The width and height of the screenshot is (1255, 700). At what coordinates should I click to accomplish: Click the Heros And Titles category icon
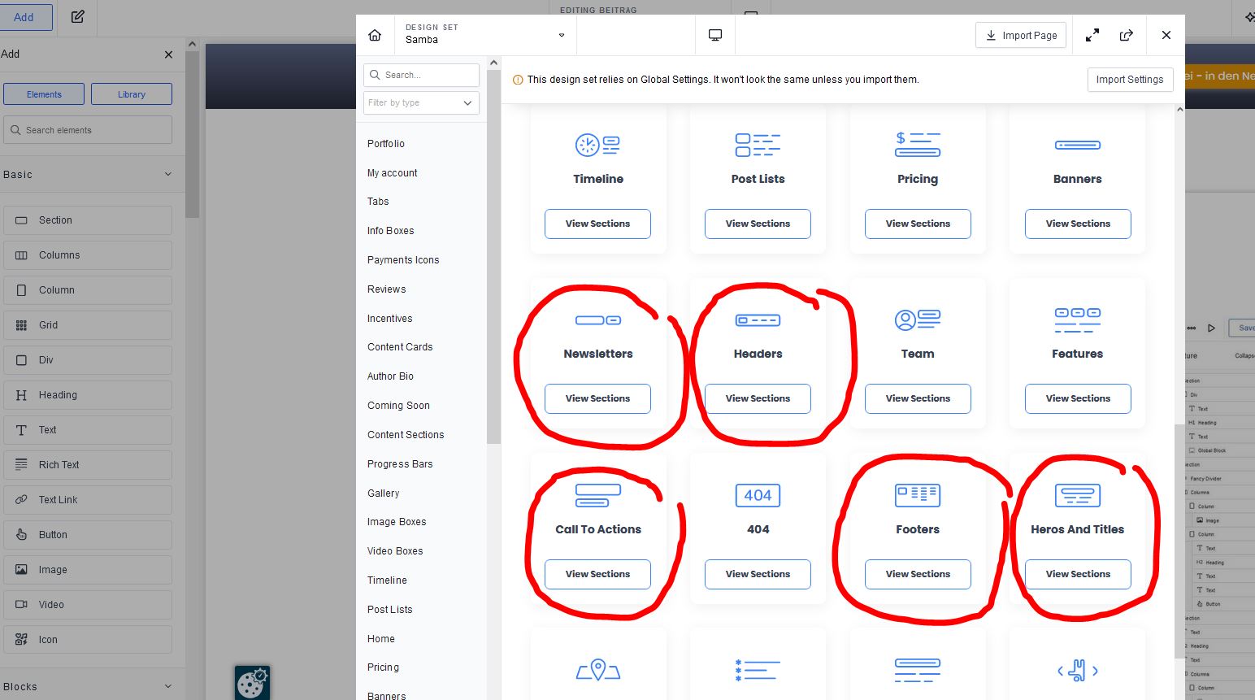(x=1078, y=495)
